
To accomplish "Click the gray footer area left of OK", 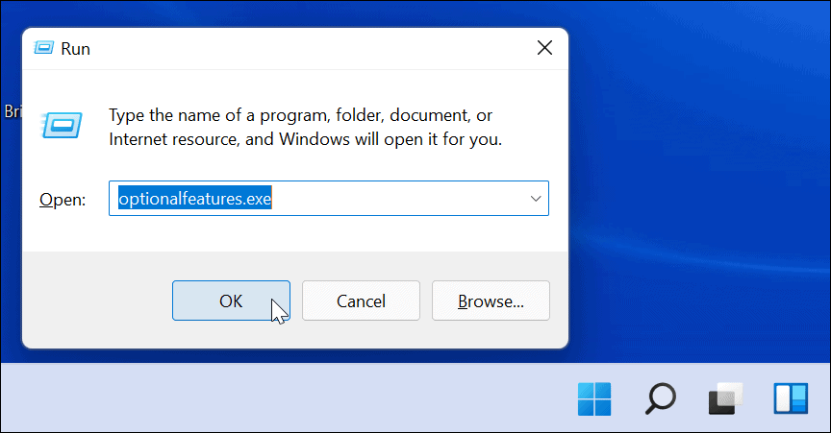I will pos(96,301).
